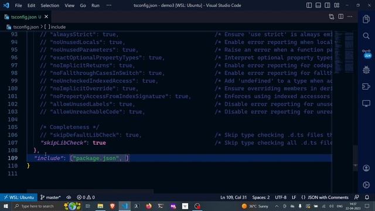Open the Go menu
This screenshot has width=375, height=211.
[83, 5]
